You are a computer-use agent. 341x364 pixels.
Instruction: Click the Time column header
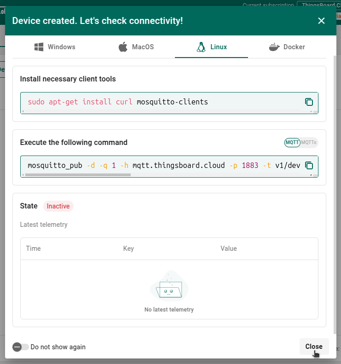click(x=34, y=248)
